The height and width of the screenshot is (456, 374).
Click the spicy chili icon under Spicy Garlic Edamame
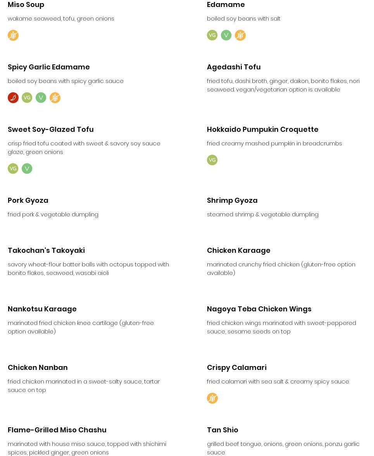[x=13, y=98]
